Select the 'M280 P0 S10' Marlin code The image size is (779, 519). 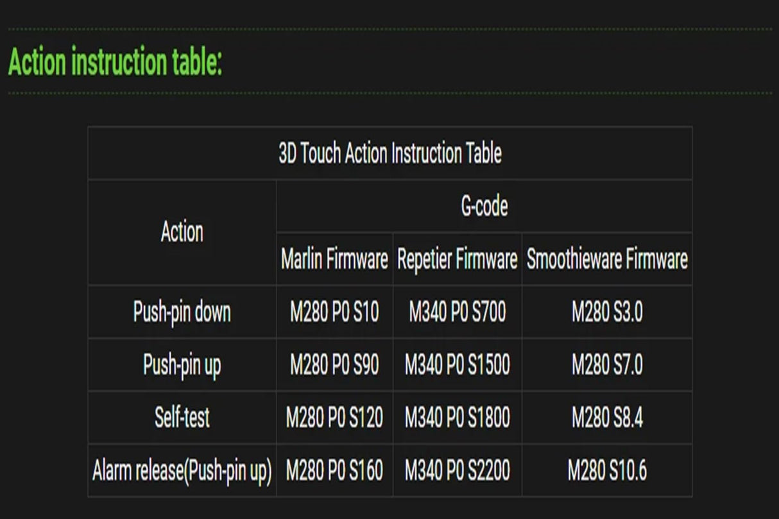pos(334,312)
